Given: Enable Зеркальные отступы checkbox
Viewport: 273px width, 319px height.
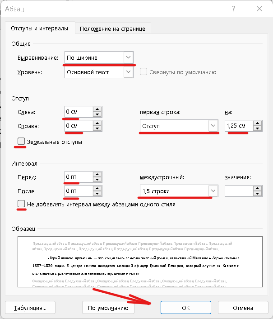Looking at the screenshot, I should [21, 141].
